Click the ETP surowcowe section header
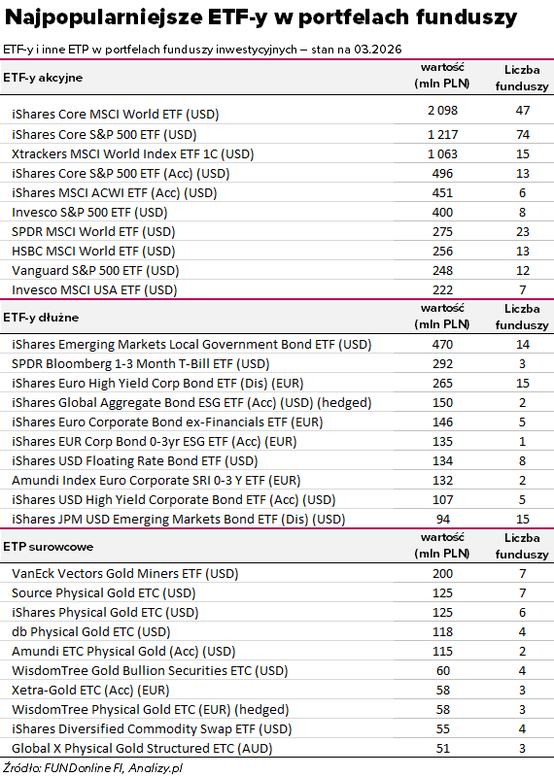Viewport: 554px width, 777px height. click(48, 547)
